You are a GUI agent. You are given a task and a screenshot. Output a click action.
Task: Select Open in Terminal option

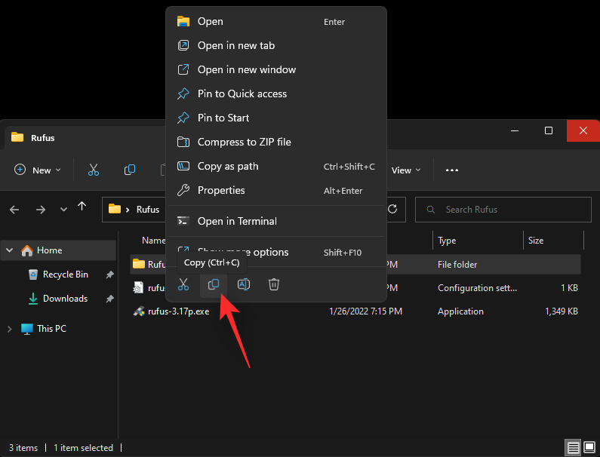coord(237,221)
